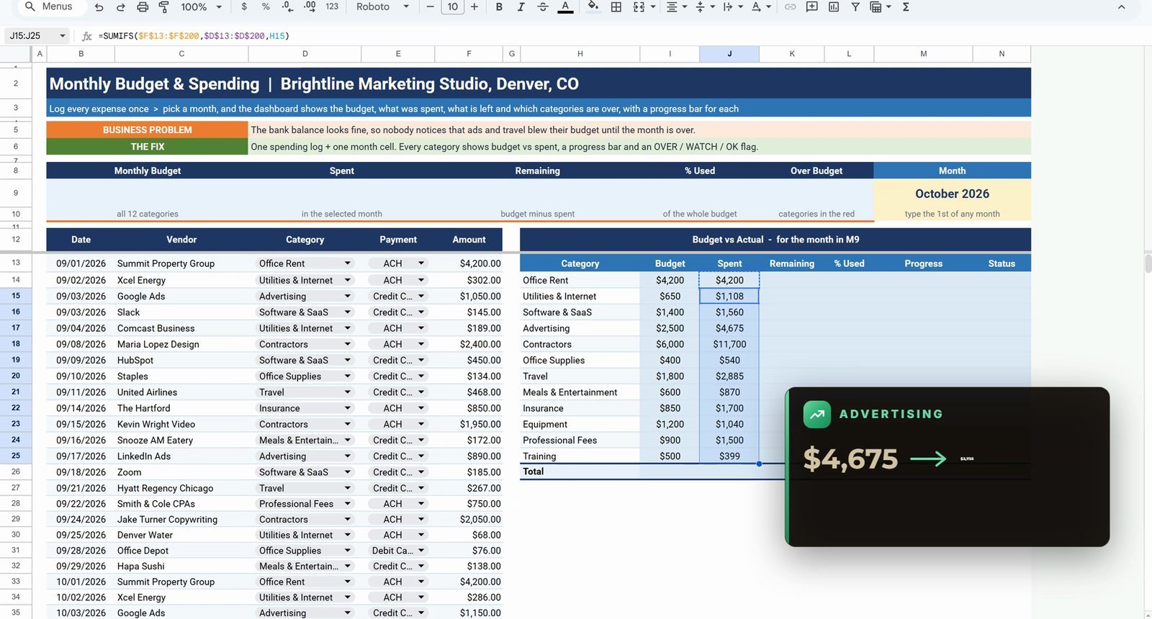Click the Redo arrow in the toolbar
Image resolution: width=1152 pixels, height=619 pixels.
pos(120,7)
